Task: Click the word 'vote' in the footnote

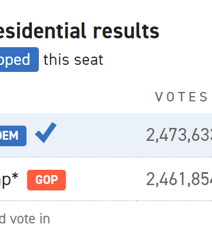Action: 22,219
